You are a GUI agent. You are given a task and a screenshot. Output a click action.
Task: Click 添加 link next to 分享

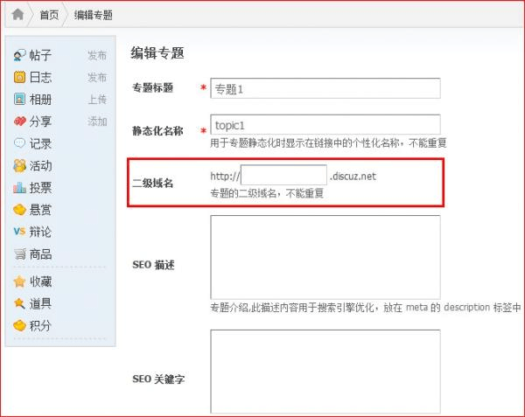tap(96, 122)
